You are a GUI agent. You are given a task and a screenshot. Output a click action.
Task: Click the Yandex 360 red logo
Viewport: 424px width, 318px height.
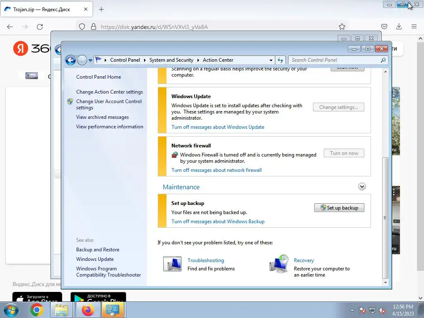(21, 48)
